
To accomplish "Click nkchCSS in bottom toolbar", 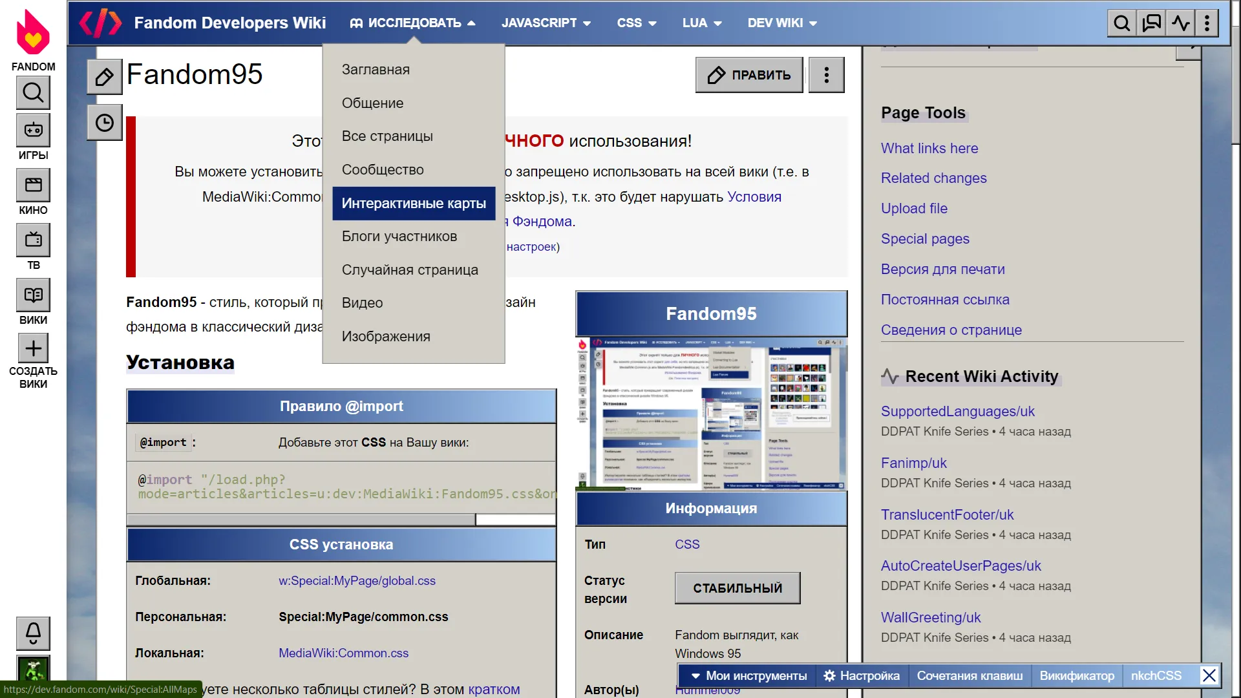I will click(1156, 675).
